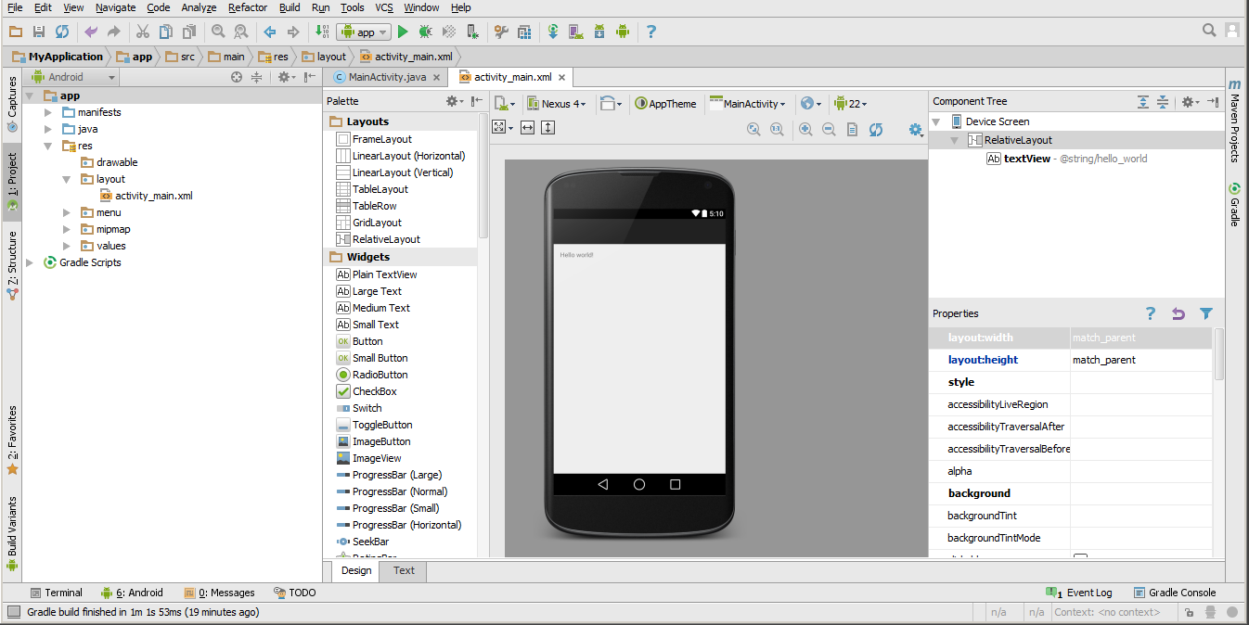Collapse the res folder in the project tree
The height and width of the screenshot is (625, 1249).
point(48,145)
